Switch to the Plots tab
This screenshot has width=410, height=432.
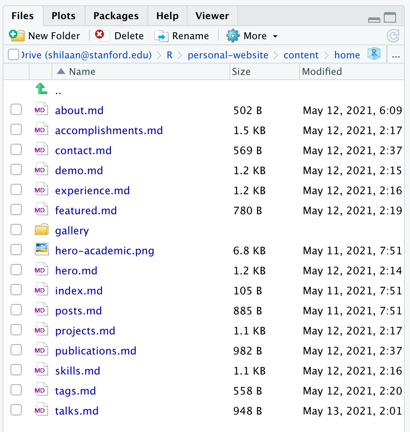[x=63, y=16]
